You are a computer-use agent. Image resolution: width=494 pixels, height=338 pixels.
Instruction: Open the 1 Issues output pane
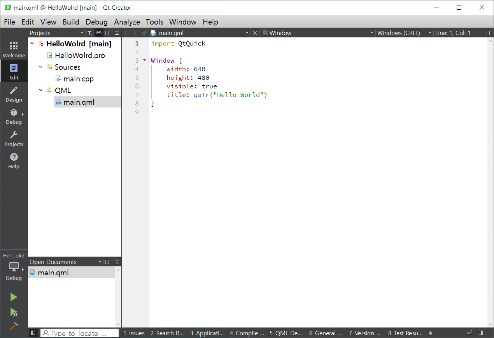(x=134, y=333)
